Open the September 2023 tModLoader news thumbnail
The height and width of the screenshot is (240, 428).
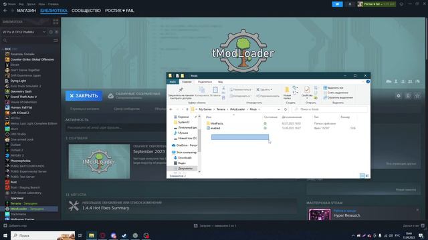tap(99, 161)
